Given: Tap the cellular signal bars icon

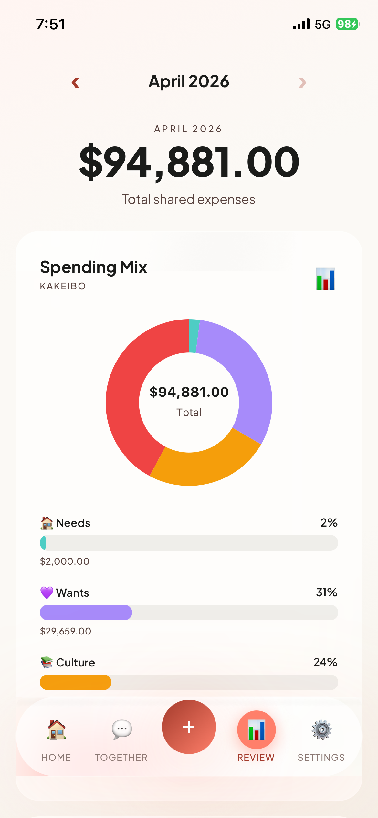Looking at the screenshot, I should tap(301, 24).
